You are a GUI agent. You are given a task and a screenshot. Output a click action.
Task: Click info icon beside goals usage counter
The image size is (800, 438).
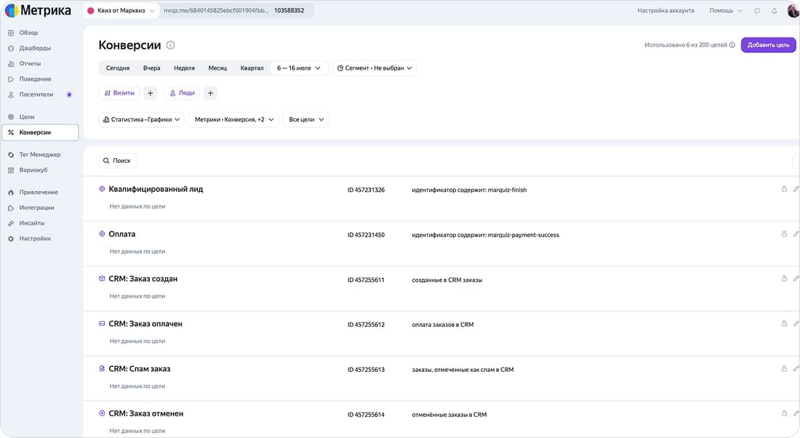(x=732, y=45)
